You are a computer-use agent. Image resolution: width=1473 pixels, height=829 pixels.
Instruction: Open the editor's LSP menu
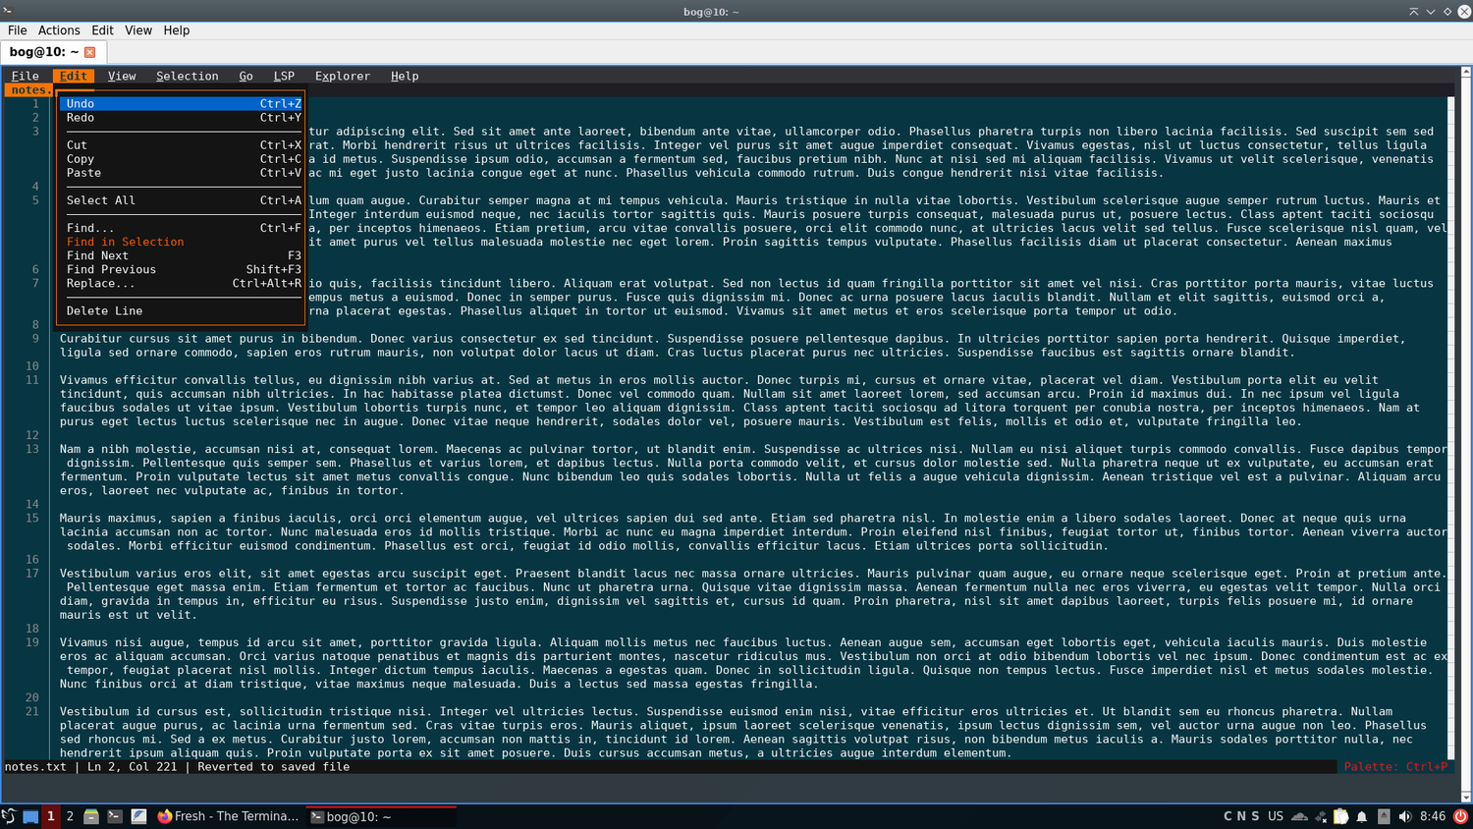[x=284, y=76]
